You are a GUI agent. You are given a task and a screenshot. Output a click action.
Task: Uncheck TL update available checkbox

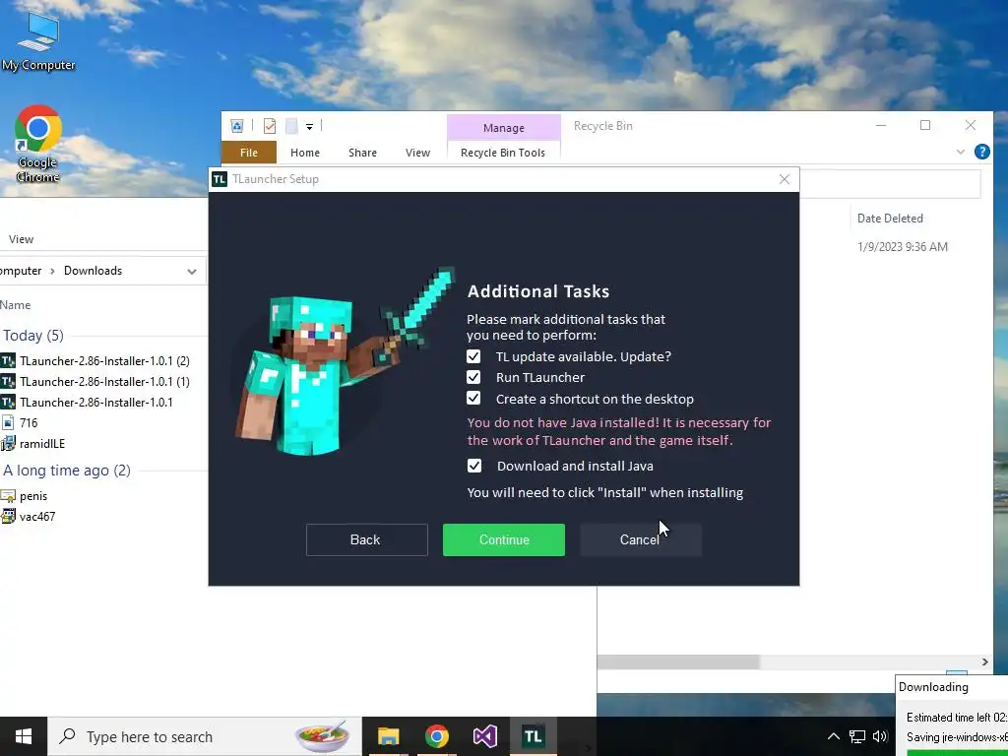[x=473, y=356]
